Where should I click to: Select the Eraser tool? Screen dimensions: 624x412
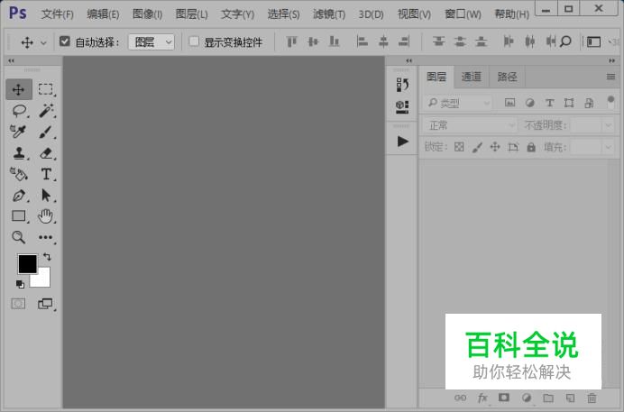click(46, 152)
